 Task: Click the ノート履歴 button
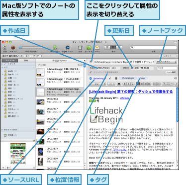coord(171,73)
